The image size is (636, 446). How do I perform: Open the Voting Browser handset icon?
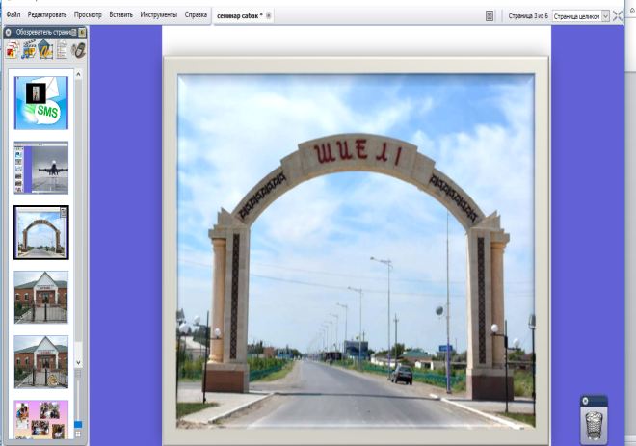78,50
